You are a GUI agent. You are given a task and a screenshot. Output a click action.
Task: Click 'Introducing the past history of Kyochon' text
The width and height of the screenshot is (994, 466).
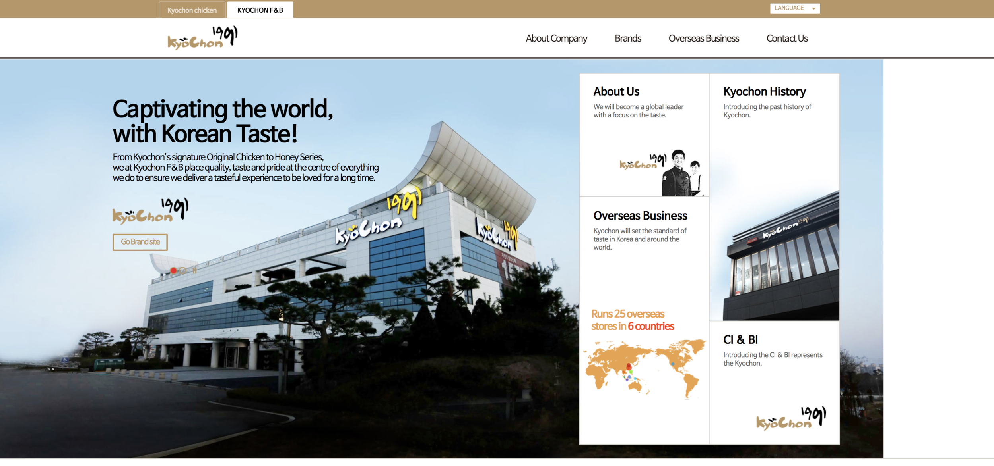click(767, 111)
